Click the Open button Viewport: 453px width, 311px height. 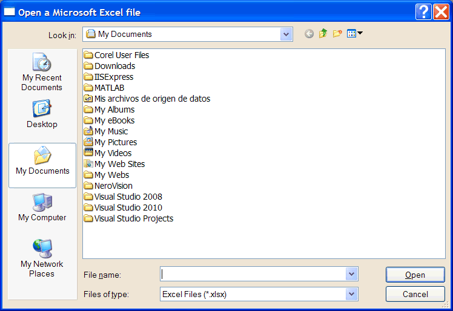coord(415,275)
